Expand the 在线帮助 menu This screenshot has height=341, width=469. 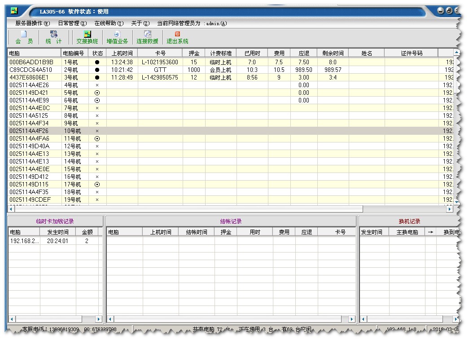tap(109, 23)
